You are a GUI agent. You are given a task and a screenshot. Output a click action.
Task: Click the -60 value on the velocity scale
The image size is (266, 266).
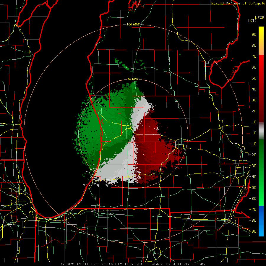253,199
